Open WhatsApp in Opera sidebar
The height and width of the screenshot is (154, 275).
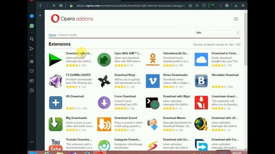(x=32, y=26)
